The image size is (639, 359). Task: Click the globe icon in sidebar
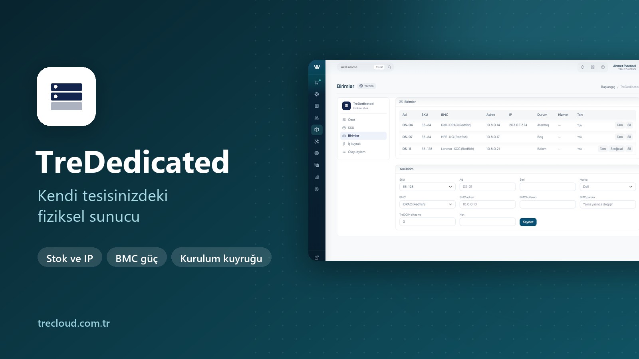tap(317, 153)
